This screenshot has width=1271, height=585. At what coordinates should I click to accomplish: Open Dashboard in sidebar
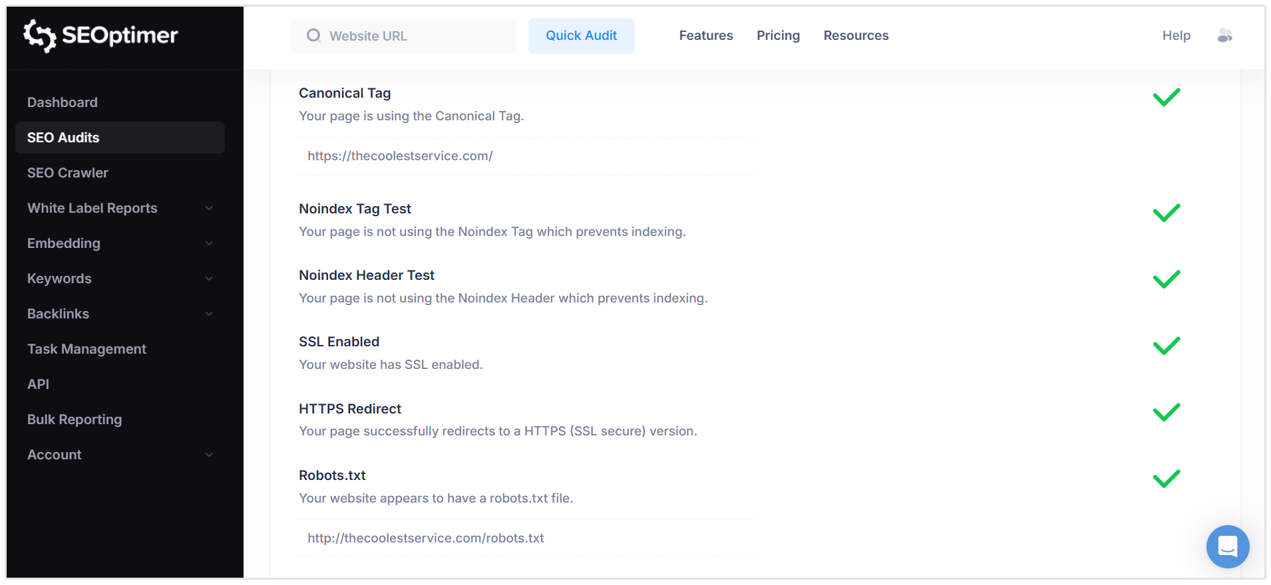(63, 102)
